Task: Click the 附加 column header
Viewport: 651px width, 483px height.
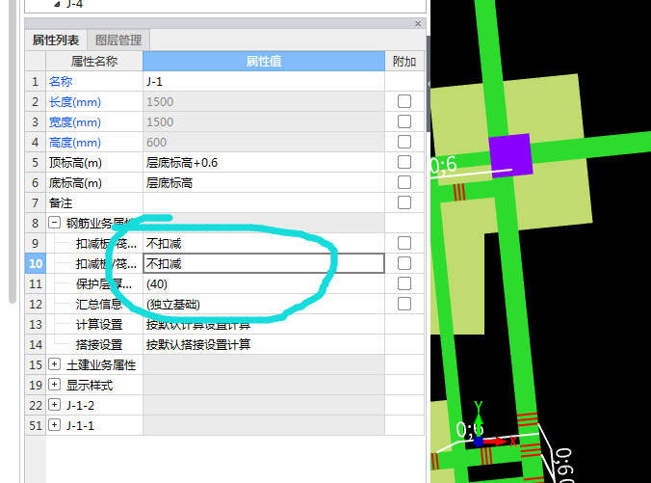Action: tap(404, 62)
